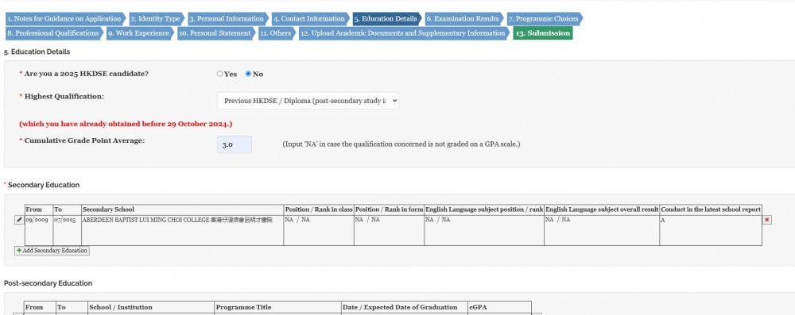Click the green Submission step
Screen dimensions: 795x315
543,33
